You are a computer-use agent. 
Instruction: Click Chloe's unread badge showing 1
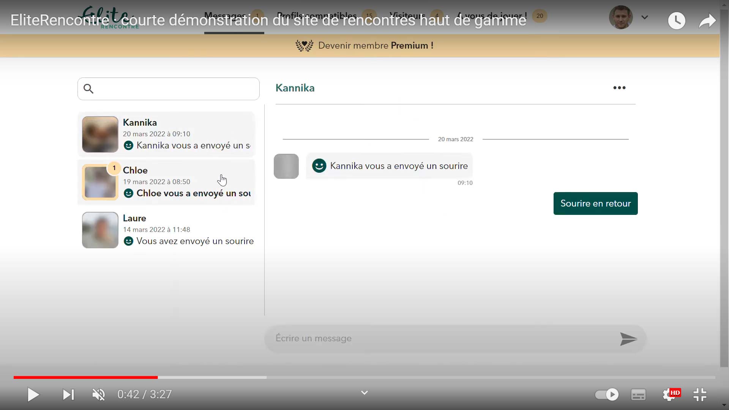[114, 168]
